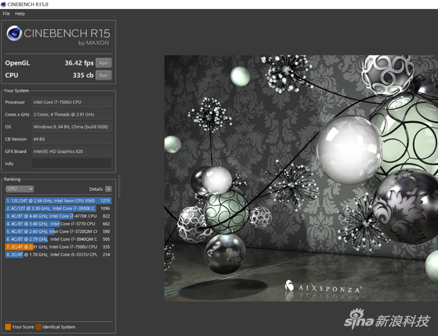Select ranking row 6 Core i7-3840QM

coord(58,239)
